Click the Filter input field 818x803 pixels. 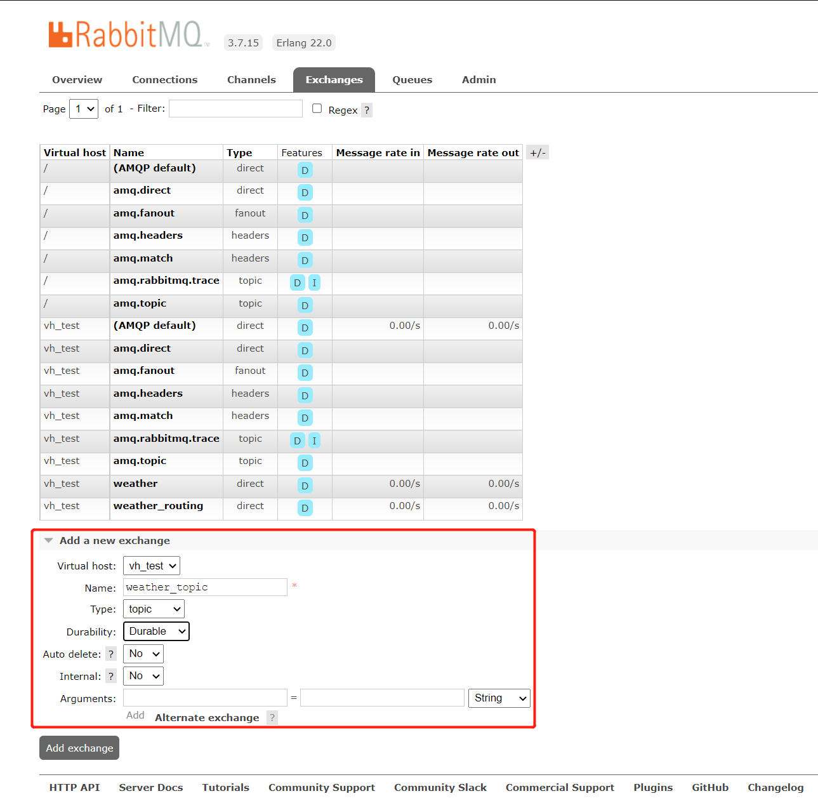coord(235,109)
